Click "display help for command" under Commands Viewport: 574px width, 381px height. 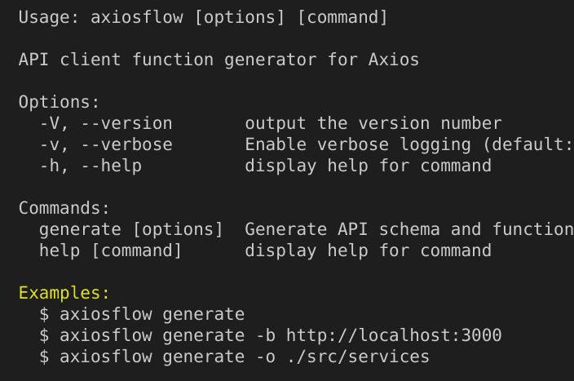point(368,250)
